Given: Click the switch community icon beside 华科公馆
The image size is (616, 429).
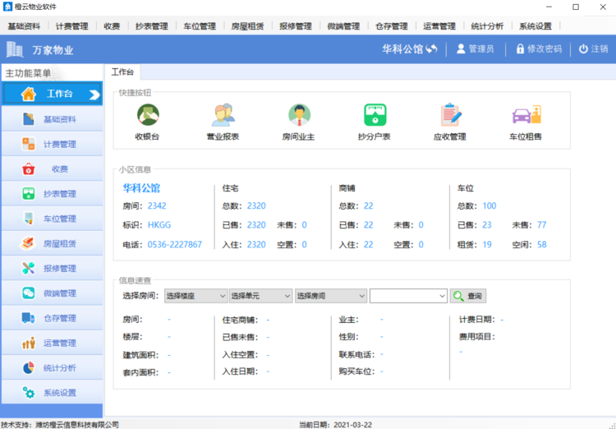Looking at the screenshot, I should [431, 49].
